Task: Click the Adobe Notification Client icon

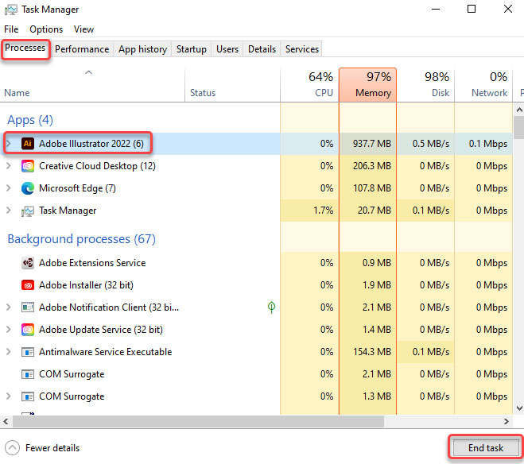Action: click(x=28, y=307)
